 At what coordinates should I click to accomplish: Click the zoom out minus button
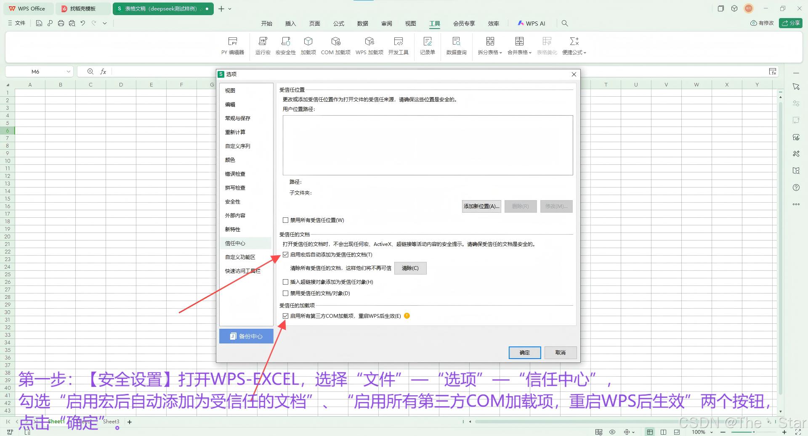tap(723, 432)
